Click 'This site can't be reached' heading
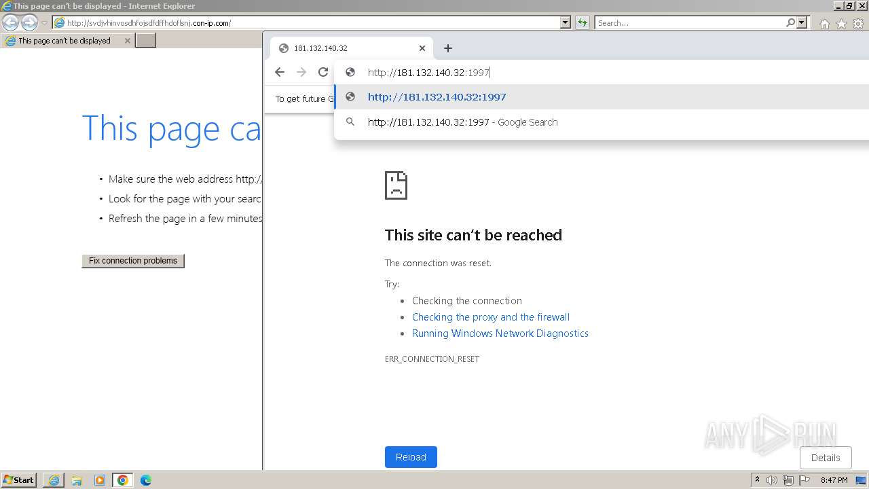This screenshot has width=869, height=489. (x=473, y=235)
